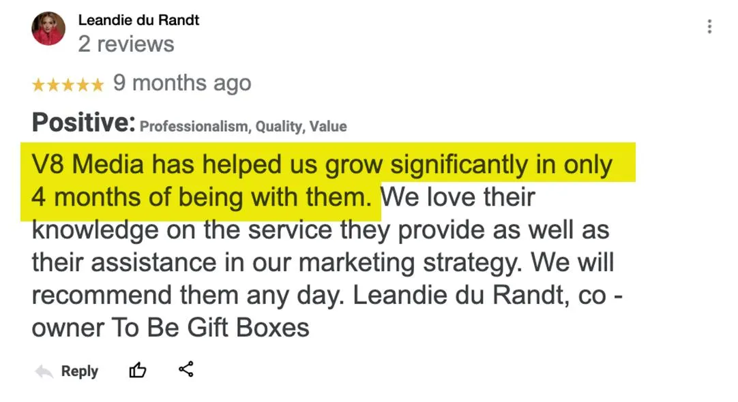The height and width of the screenshot is (402, 738).
Task: Click the middle gold rating star
Action: (68, 85)
